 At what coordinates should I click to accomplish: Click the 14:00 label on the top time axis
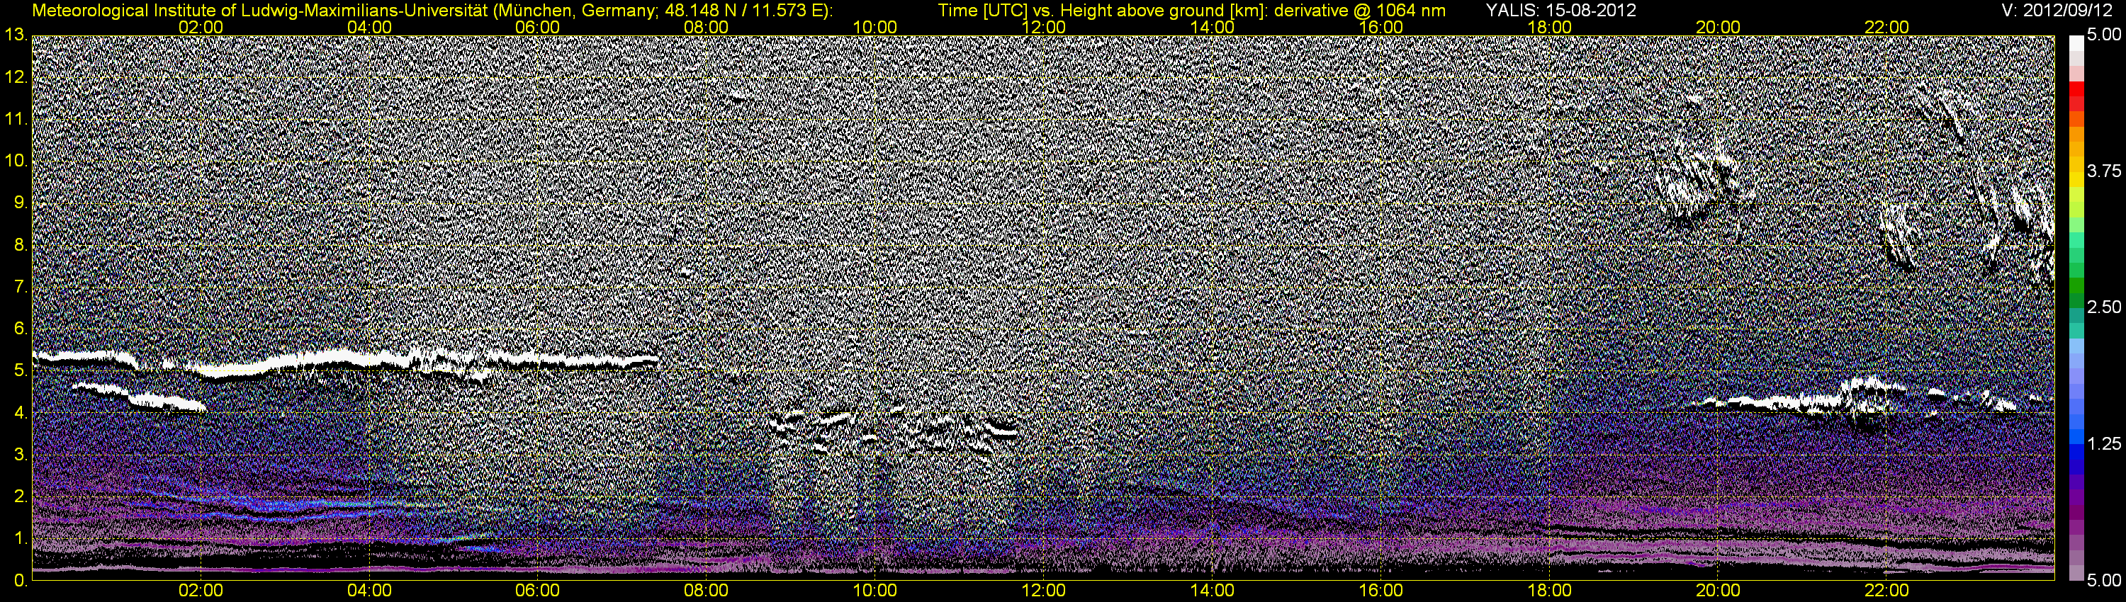[1213, 27]
